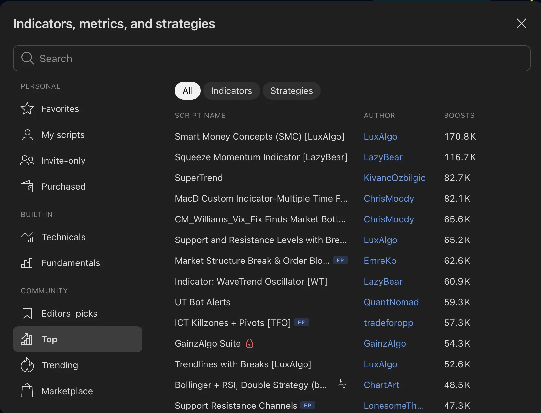The image size is (541, 413).
Task: Click the My scripts person icon
Action: (27, 135)
